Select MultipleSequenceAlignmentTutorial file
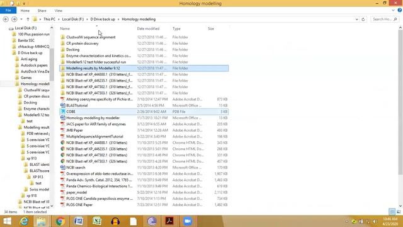The height and width of the screenshot is (227, 403). click(94, 136)
